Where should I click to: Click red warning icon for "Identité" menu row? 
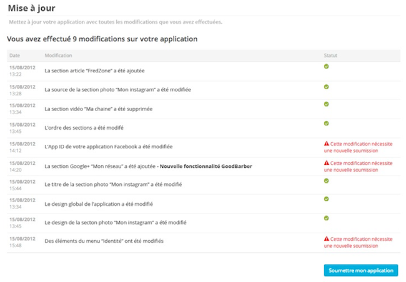point(326,239)
